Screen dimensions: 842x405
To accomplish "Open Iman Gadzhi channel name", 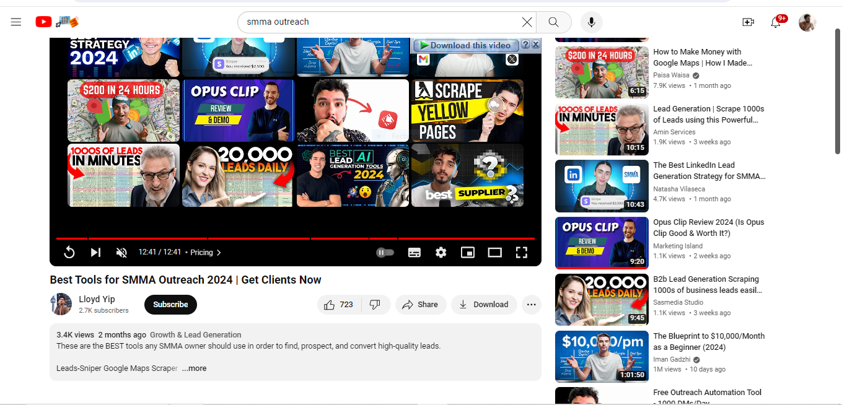I will click(x=672, y=359).
